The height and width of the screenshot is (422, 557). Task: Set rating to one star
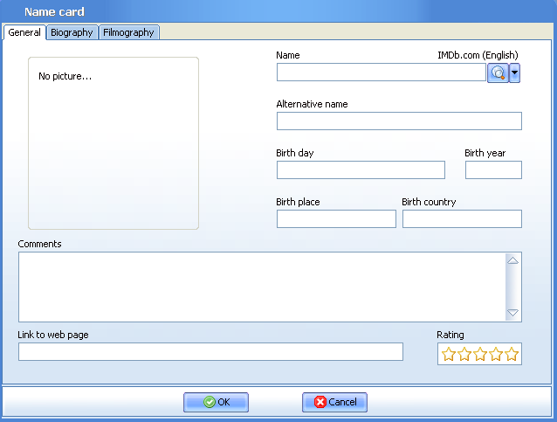tap(448, 354)
